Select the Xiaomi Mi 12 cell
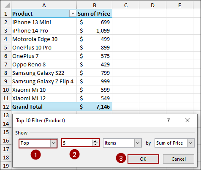This screenshot has height=170, width=201. (44, 98)
